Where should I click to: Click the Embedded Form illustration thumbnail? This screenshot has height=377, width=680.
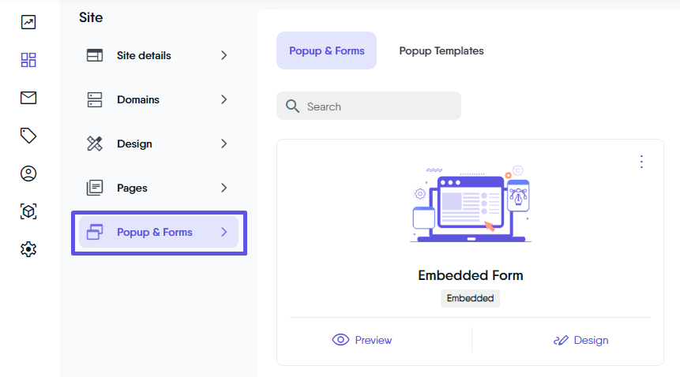470,205
